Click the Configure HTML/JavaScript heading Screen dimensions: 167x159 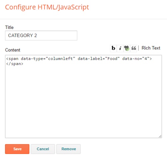[x=47, y=7]
